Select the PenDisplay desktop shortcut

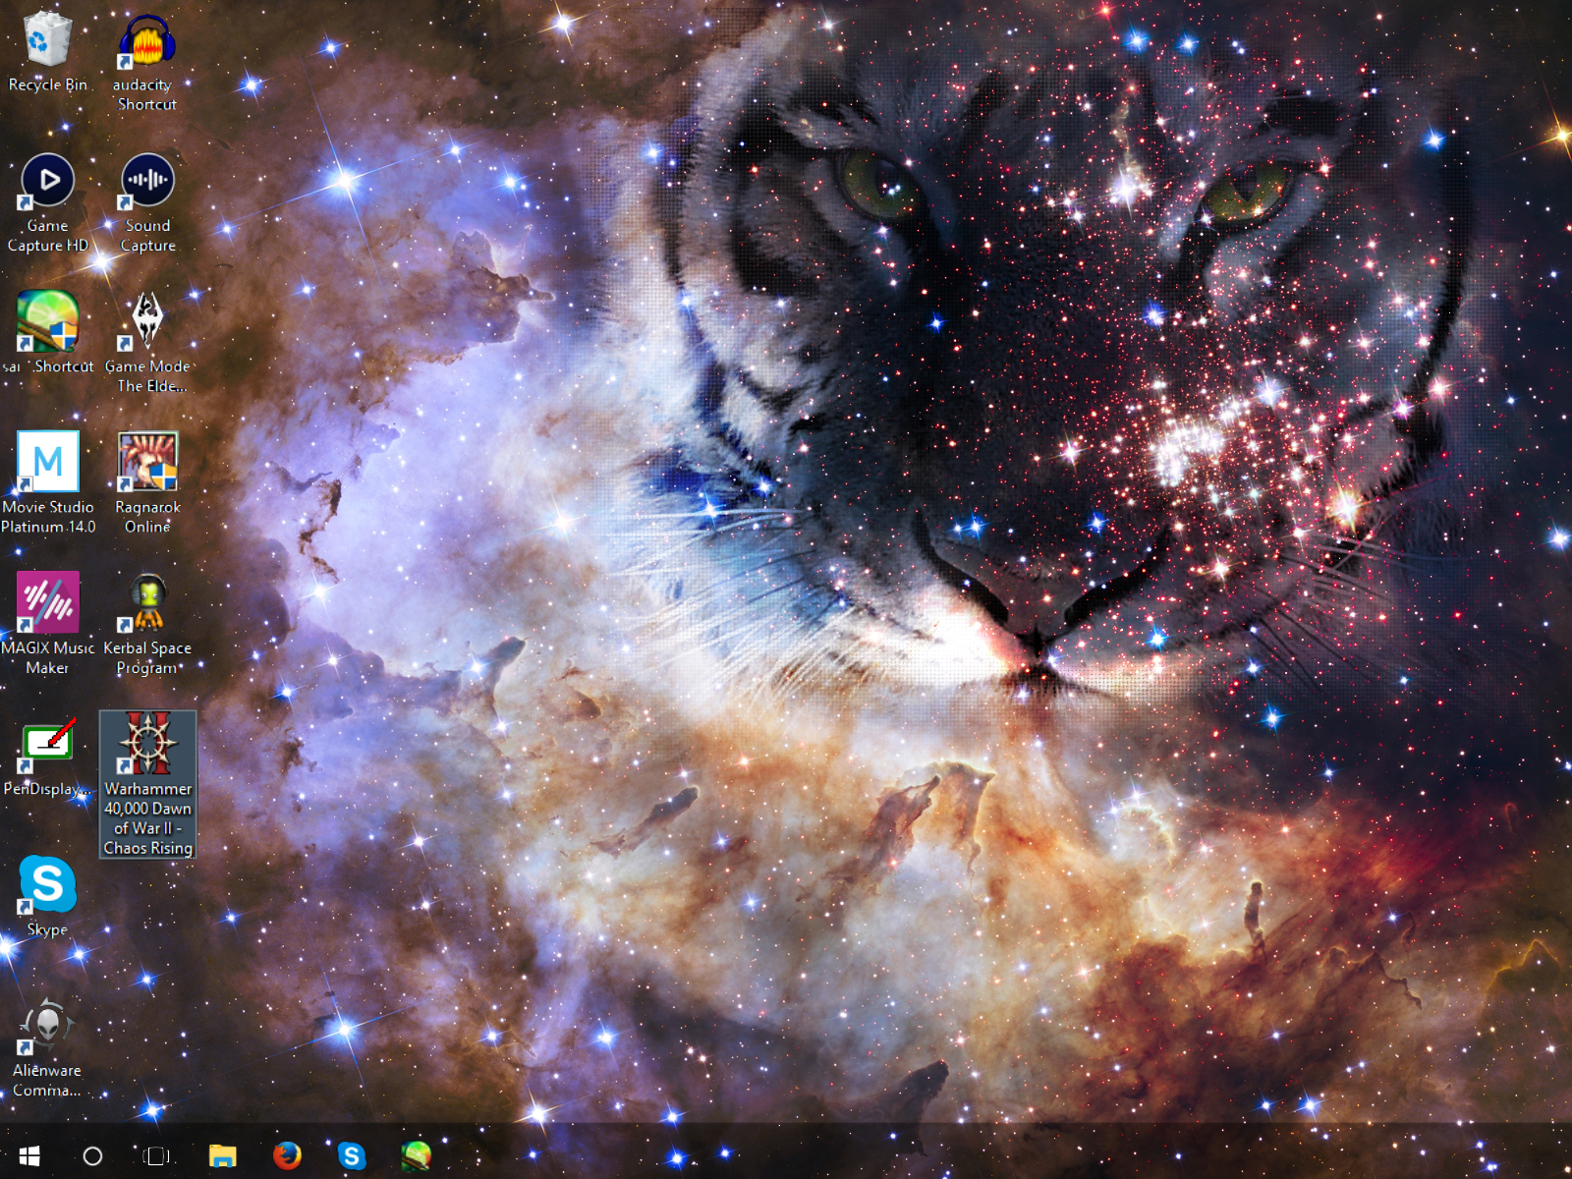point(47,745)
